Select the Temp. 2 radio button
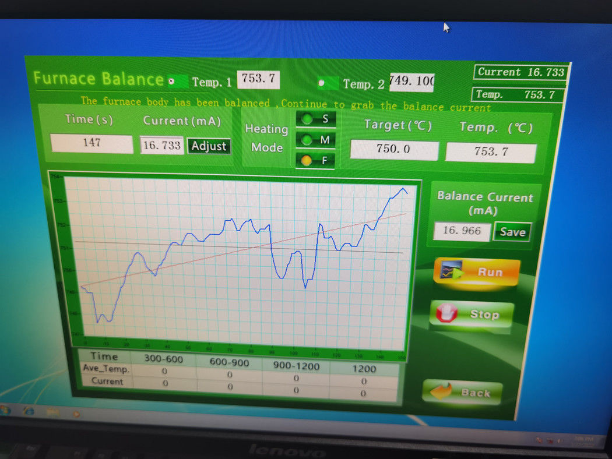Screen dimensions: 612x459 click(321, 83)
